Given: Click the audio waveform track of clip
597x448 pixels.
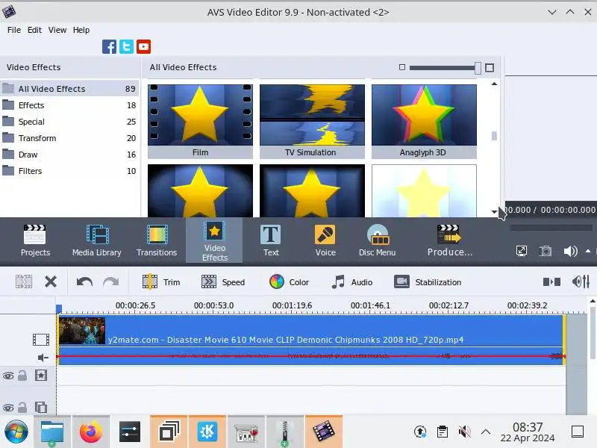Looking at the screenshot, I should (310, 356).
